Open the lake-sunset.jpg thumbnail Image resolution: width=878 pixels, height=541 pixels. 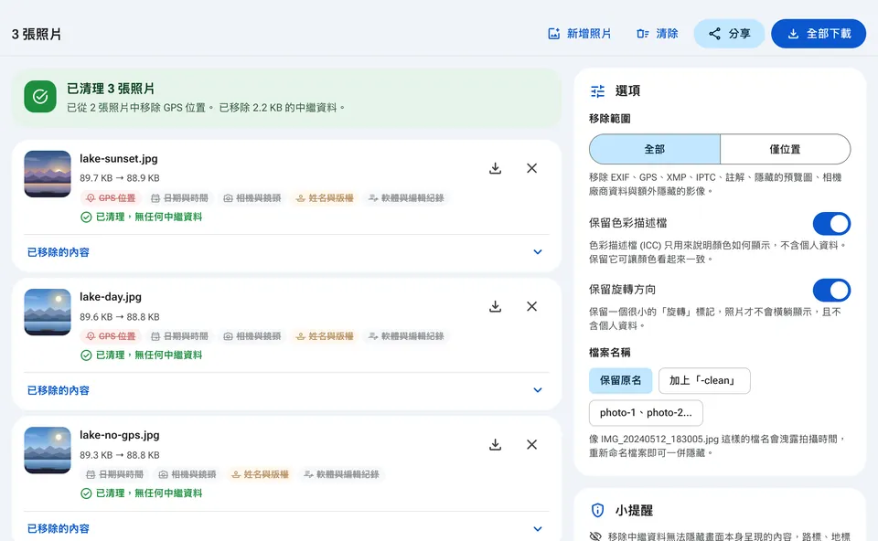(x=48, y=174)
